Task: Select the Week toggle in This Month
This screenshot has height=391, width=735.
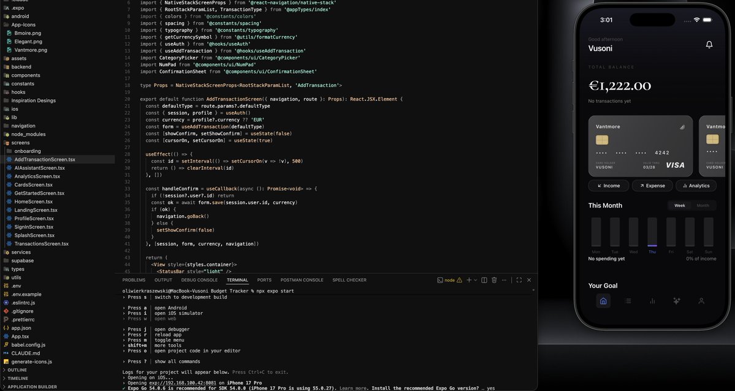Action: pyautogui.click(x=679, y=205)
